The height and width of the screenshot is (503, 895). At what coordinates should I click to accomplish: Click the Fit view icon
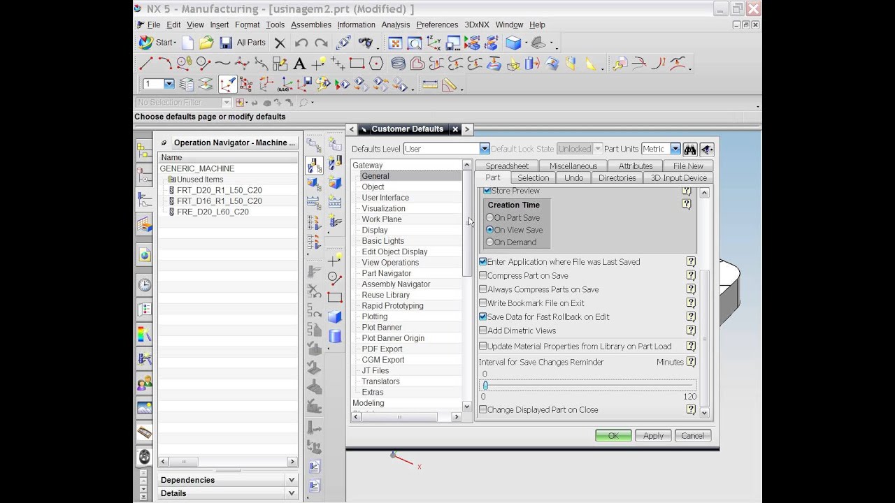click(395, 43)
